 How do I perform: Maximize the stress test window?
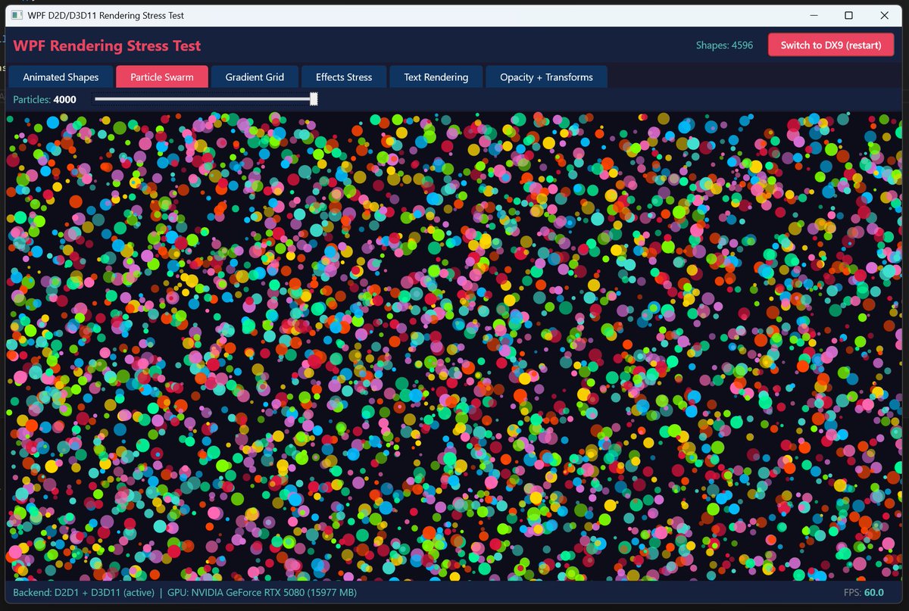(x=848, y=15)
